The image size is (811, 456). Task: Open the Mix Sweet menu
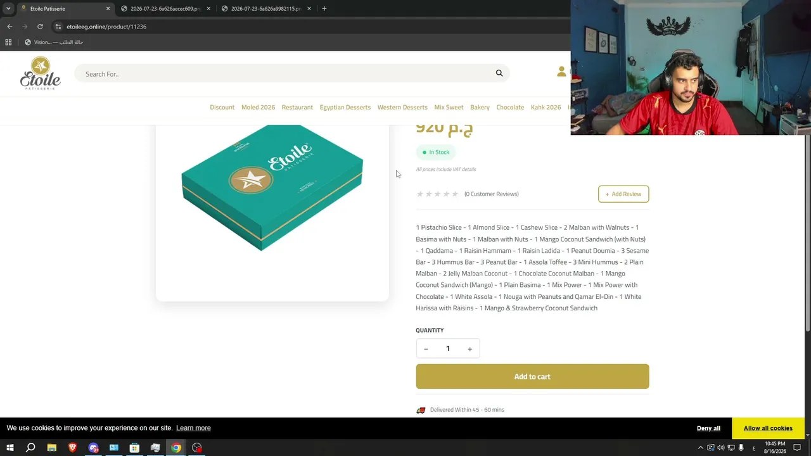pyautogui.click(x=449, y=107)
